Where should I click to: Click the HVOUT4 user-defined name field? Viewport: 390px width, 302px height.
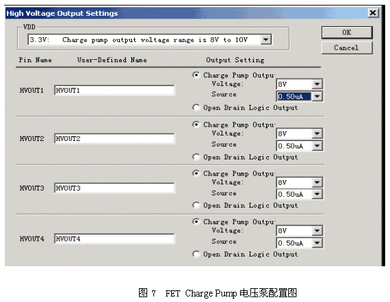114,239
